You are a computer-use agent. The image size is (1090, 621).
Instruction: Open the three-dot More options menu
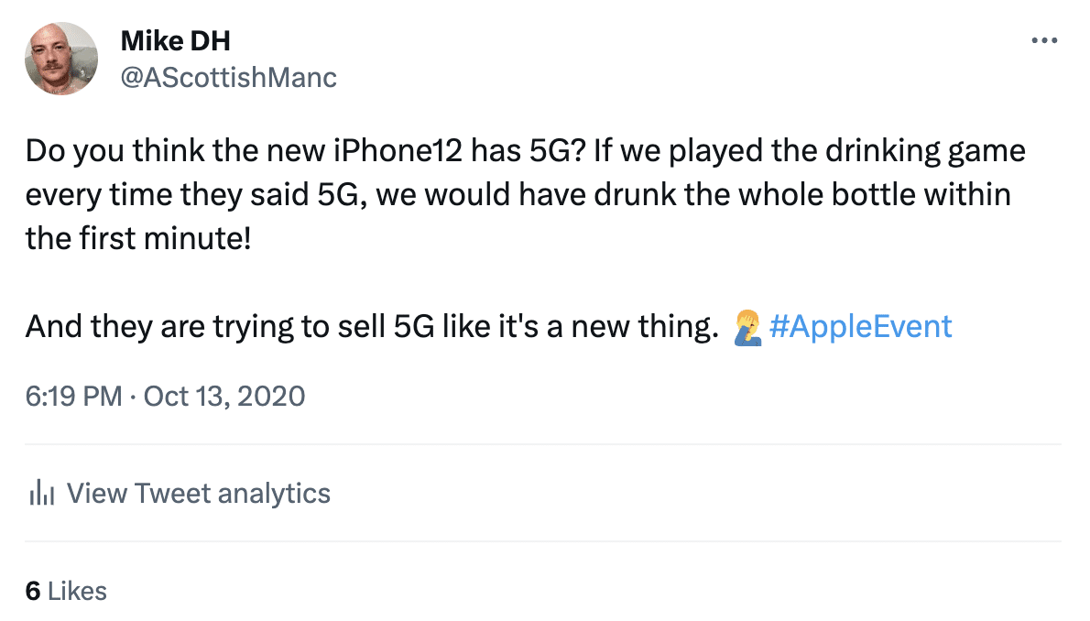[x=1044, y=40]
